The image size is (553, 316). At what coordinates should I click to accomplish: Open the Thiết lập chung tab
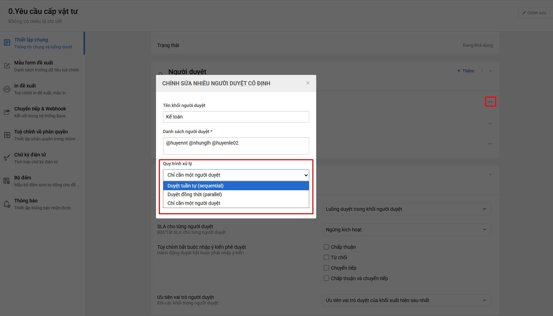[42, 43]
